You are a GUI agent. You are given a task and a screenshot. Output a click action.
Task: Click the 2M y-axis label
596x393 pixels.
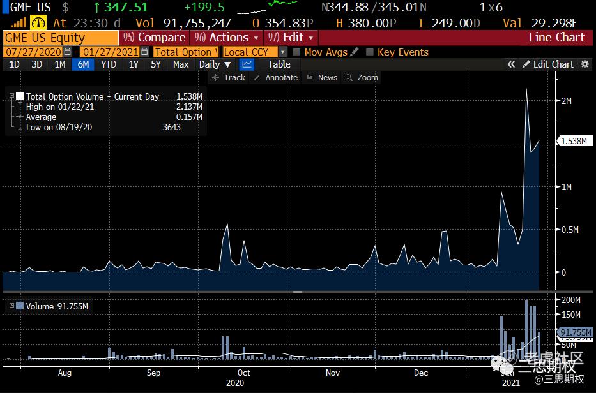567,101
